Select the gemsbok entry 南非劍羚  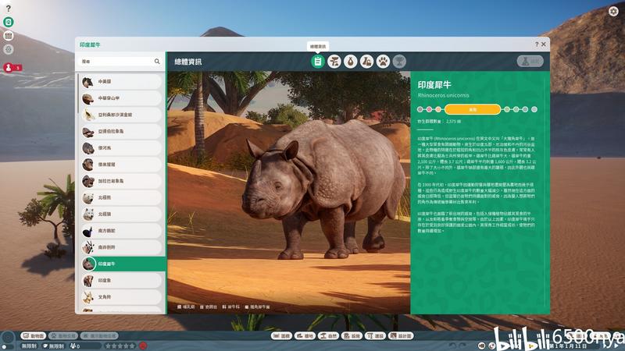(x=121, y=247)
